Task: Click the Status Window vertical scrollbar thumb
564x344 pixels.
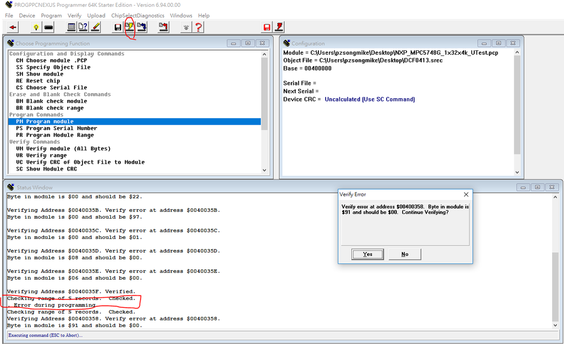Action: pyautogui.click(x=556, y=286)
